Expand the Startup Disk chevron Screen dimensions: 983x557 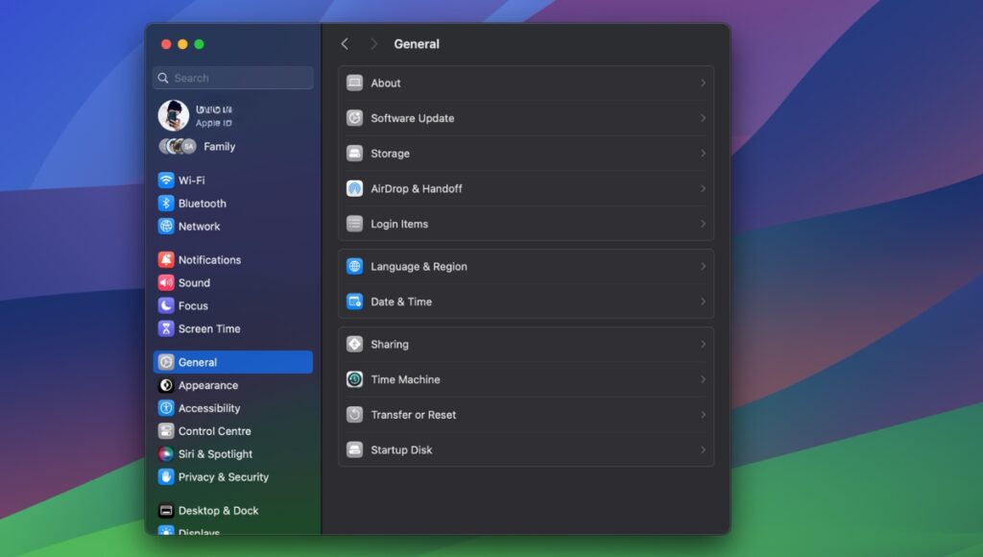click(x=703, y=449)
